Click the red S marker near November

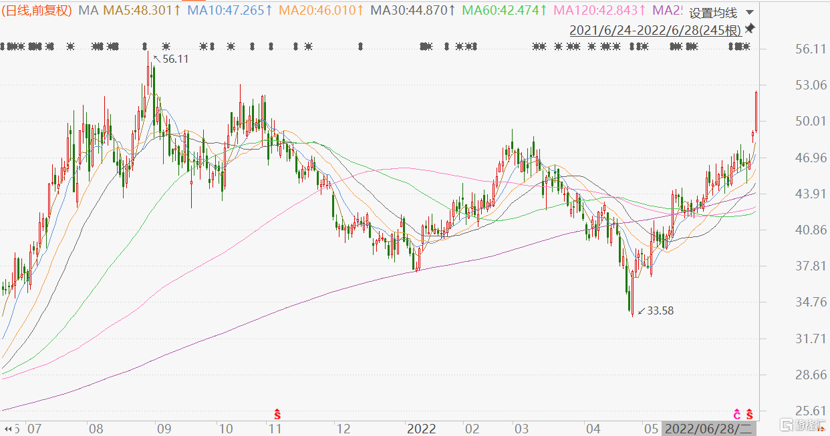278,413
